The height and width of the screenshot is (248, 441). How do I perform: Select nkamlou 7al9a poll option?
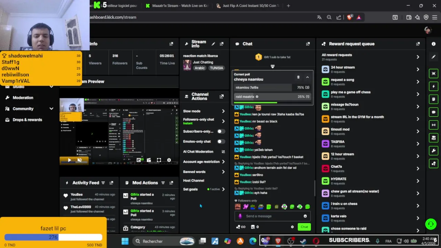pyautogui.click(x=272, y=87)
